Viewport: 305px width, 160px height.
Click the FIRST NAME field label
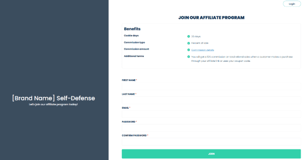point(129,80)
